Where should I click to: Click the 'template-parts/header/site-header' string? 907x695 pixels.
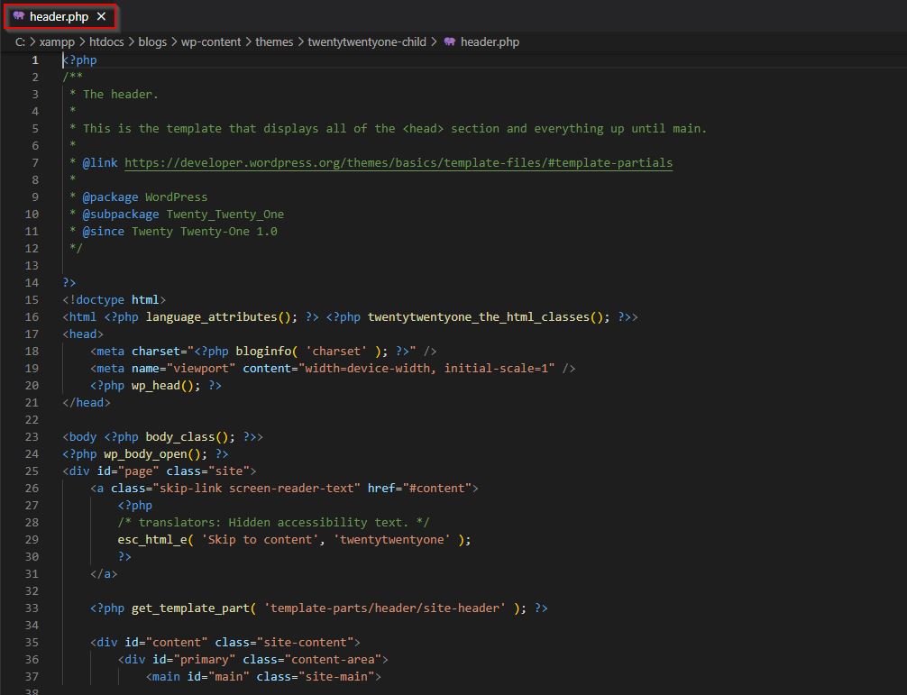(x=385, y=608)
